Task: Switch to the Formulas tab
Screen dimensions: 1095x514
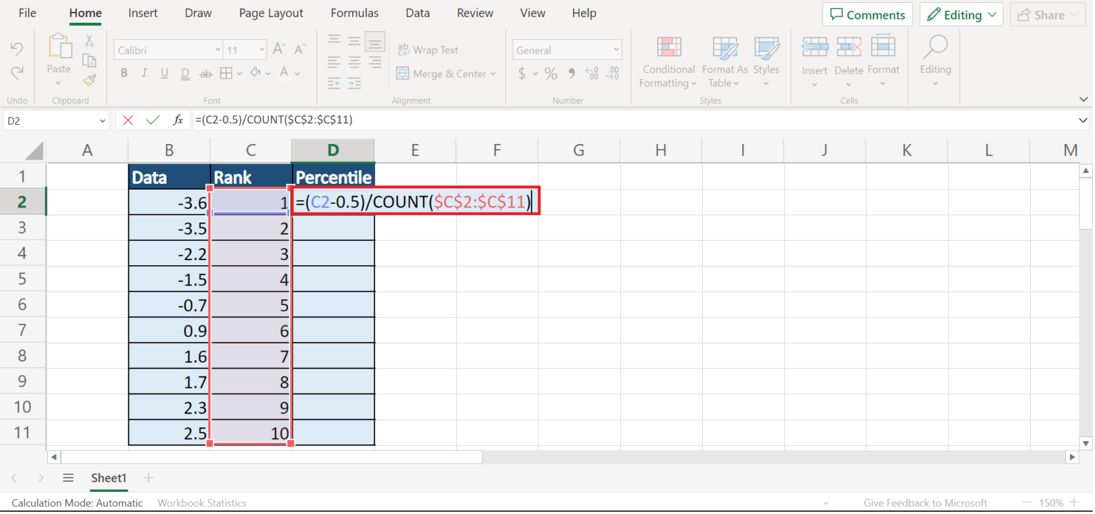Action: coord(354,13)
